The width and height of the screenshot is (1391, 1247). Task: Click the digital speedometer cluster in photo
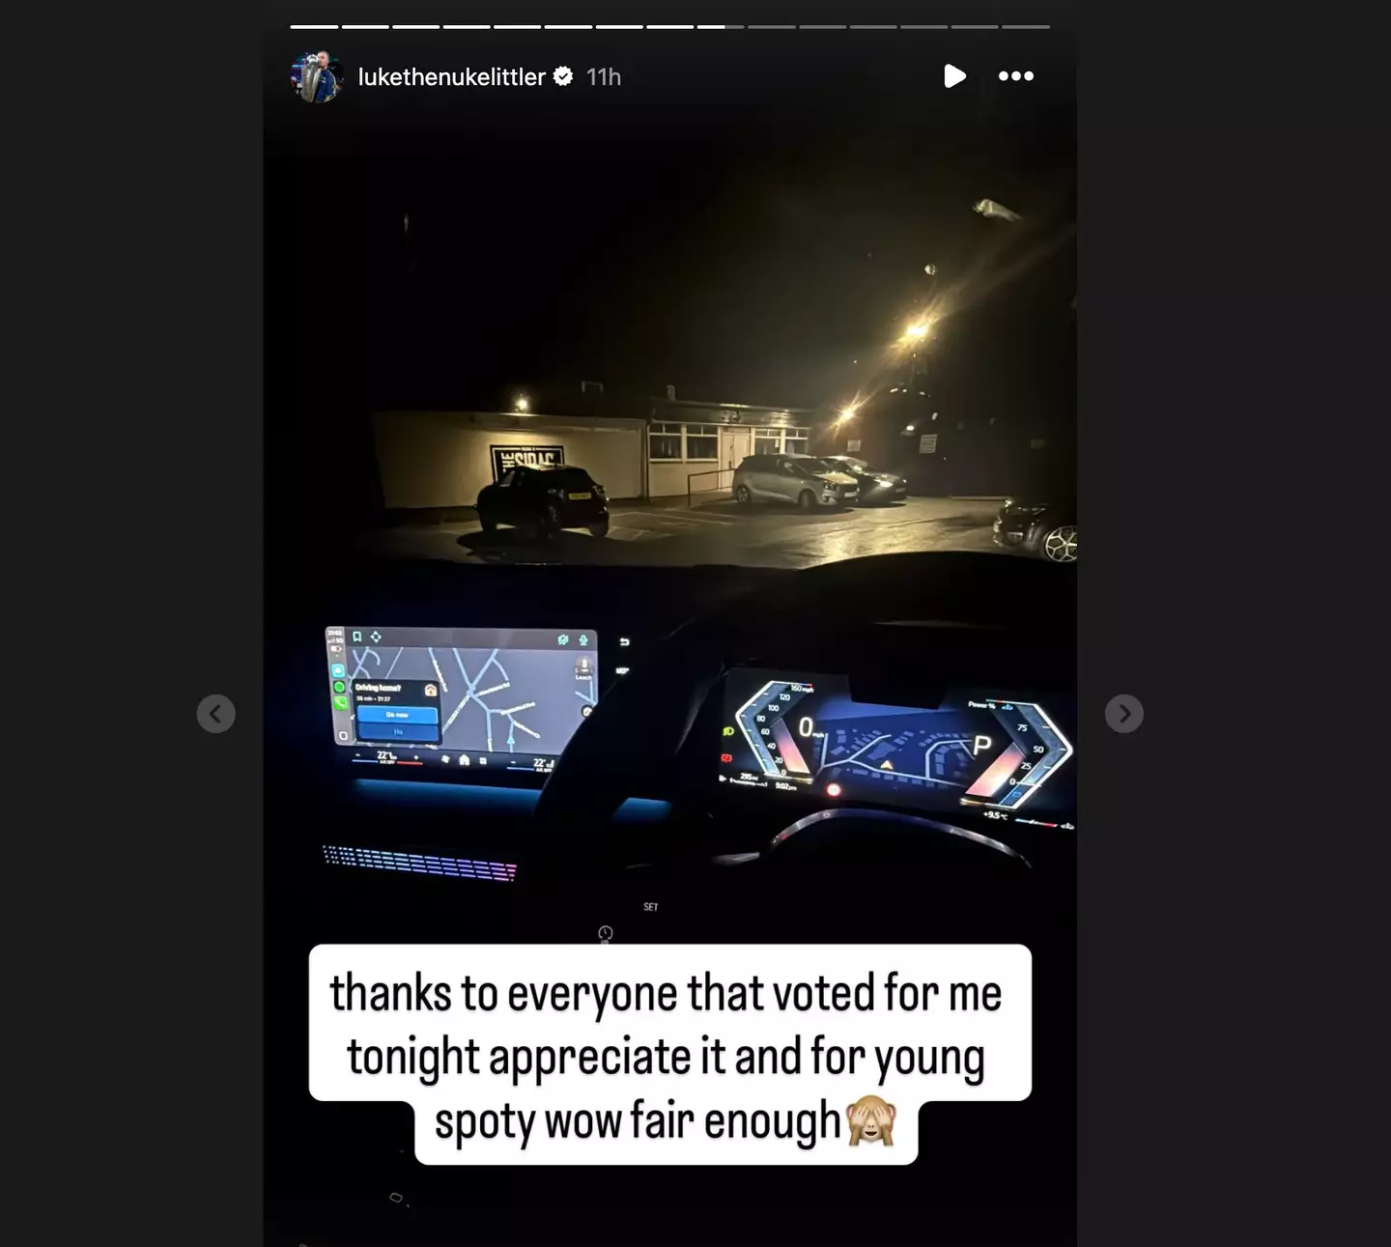[898, 744]
